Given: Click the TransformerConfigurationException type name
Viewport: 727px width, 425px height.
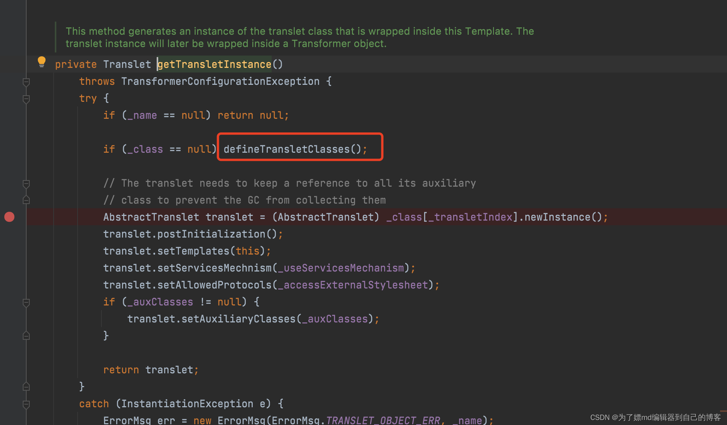Looking at the screenshot, I should pos(220,81).
